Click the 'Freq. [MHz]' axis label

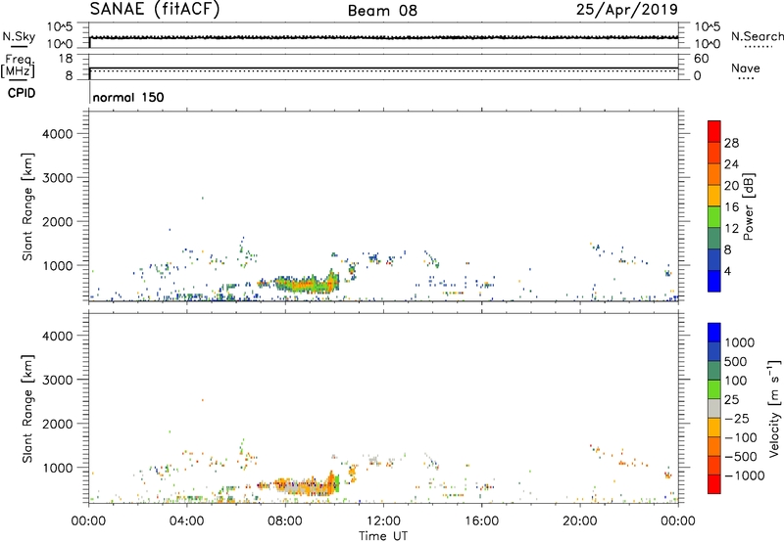point(19,66)
